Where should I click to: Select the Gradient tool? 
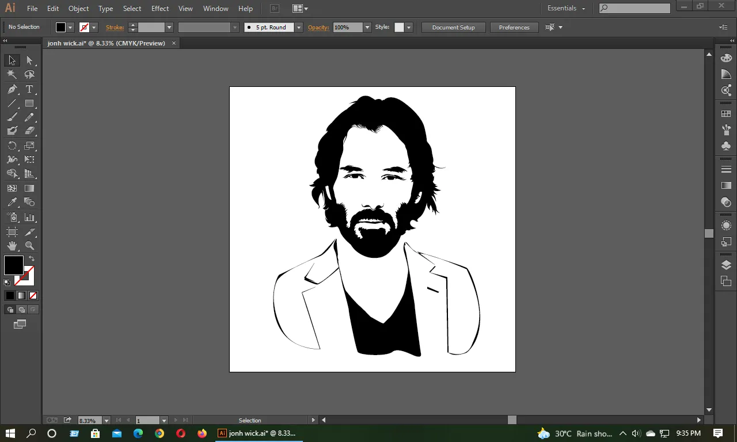click(29, 188)
